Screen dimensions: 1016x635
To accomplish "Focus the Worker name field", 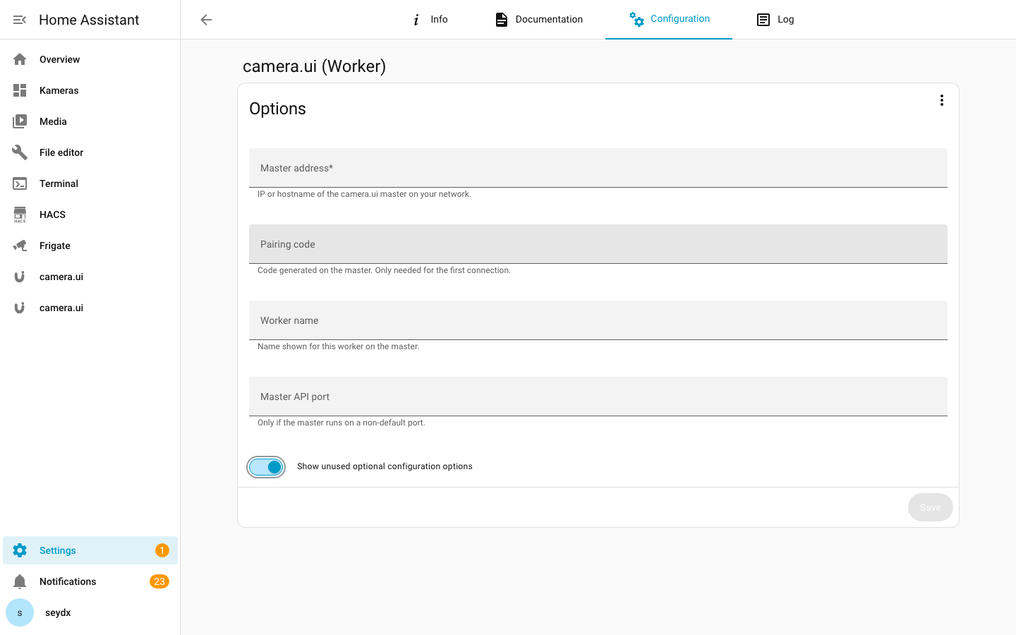I will pyautogui.click(x=598, y=320).
